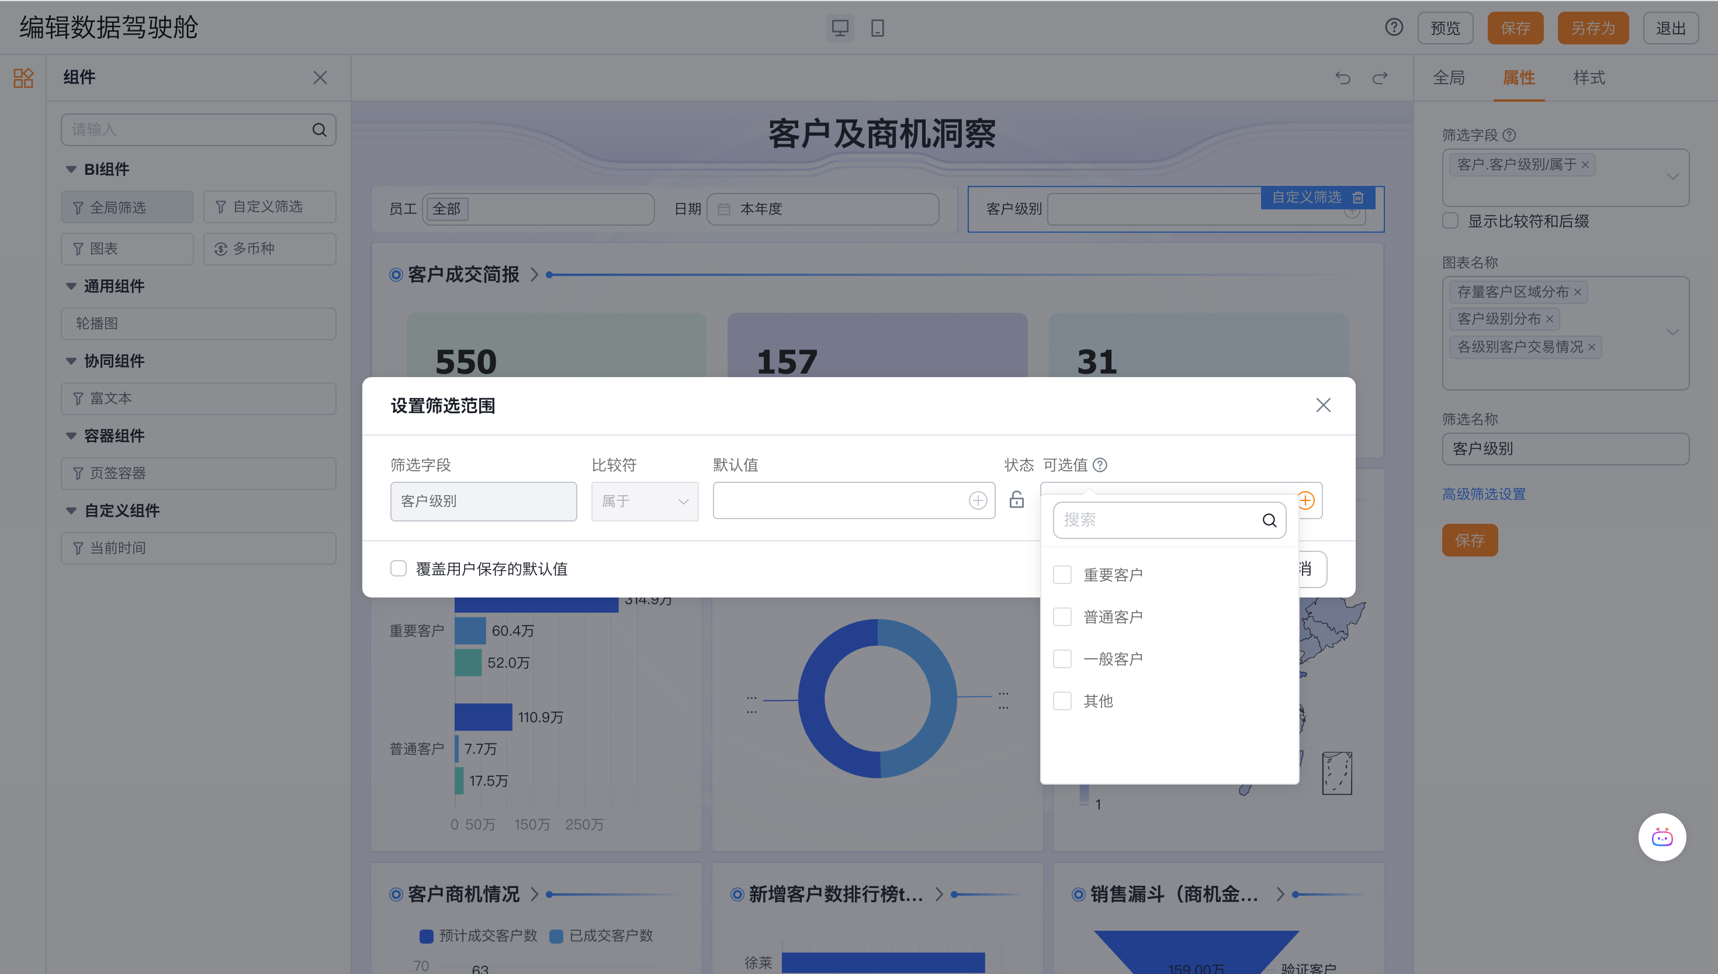Switch to the 样式 tab
Screen dimensions: 1718x974
click(1588, 78)
